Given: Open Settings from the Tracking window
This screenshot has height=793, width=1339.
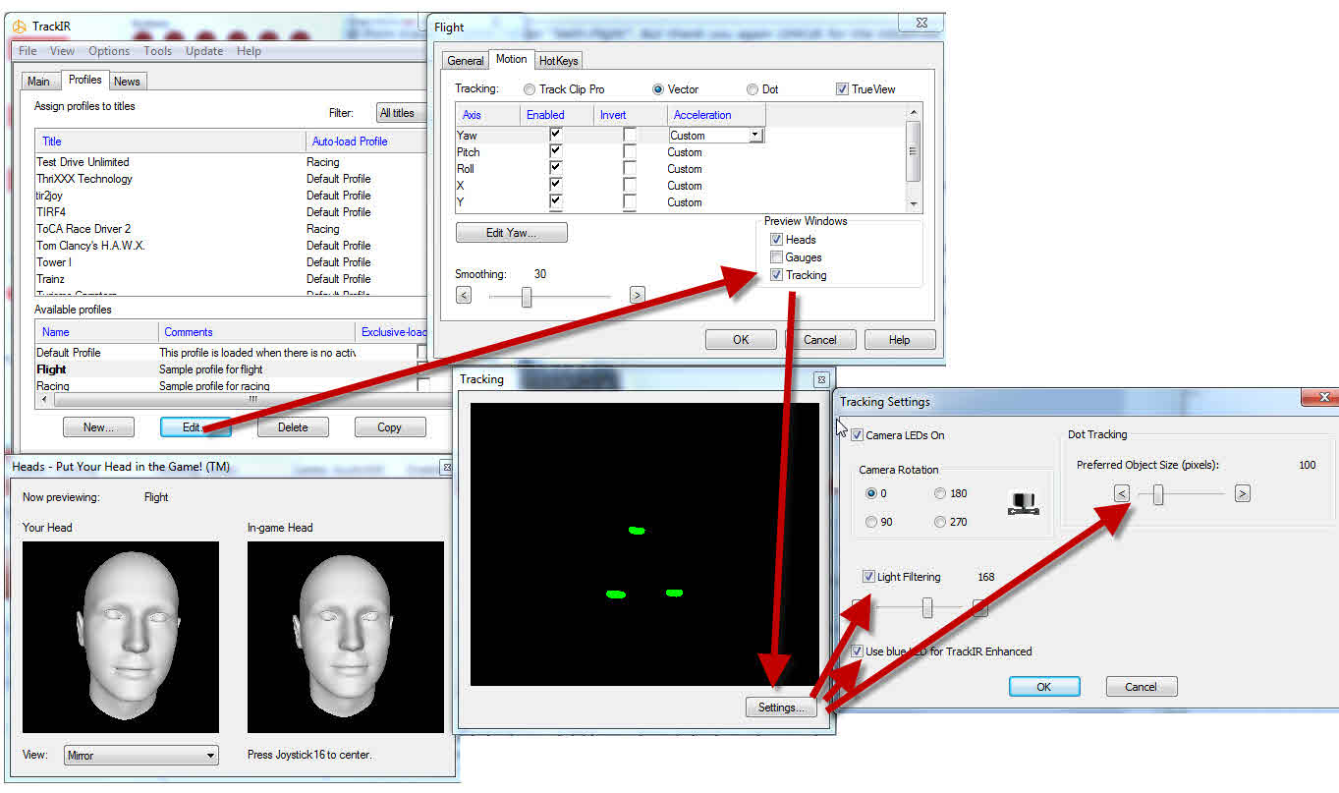Looking at the screenshot, I should click(781, 708).
